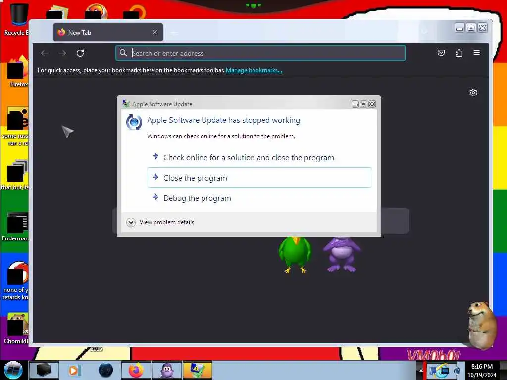Open the black box taskbar item
The image size is (507, 380).
pyautogui.click(x=44, y=370)
